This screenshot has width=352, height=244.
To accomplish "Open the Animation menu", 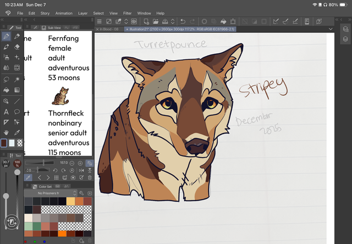I will coord(64,13).
